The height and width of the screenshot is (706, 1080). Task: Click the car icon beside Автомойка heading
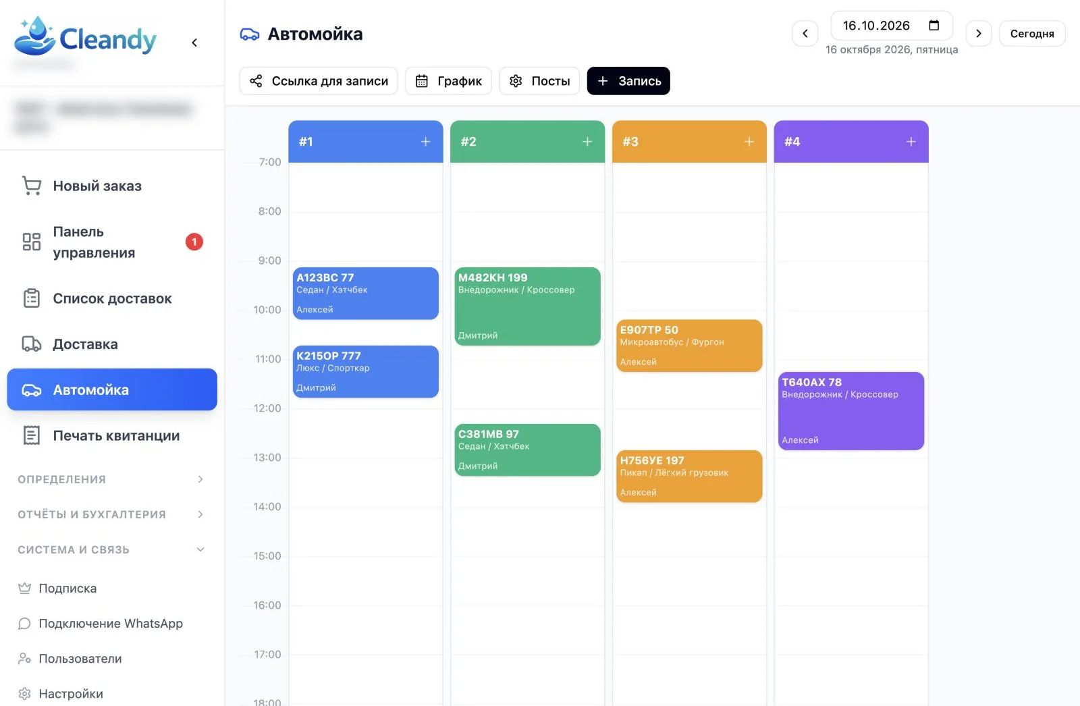(250, 34)
